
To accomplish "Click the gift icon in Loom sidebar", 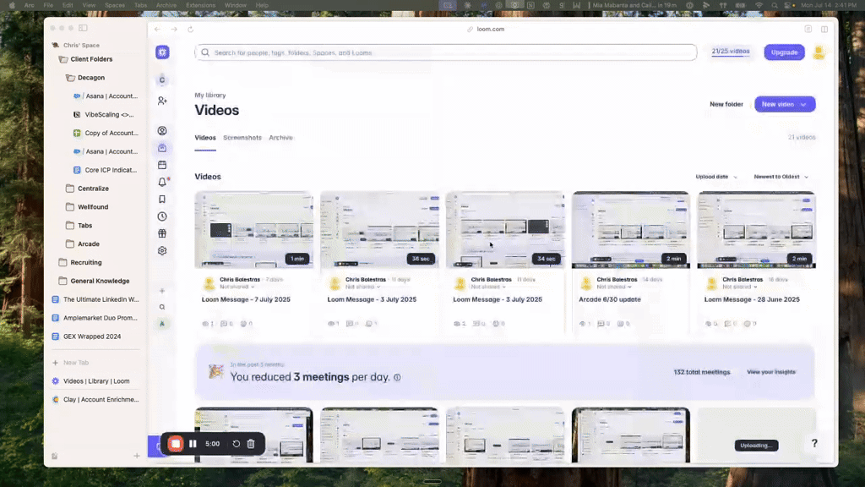I will 162,234.
